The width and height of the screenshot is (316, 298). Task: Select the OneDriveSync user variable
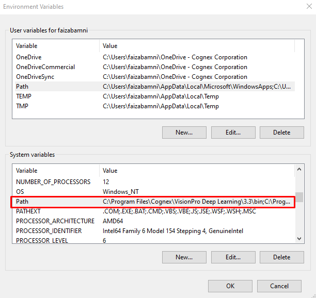[x=35, y=77]
